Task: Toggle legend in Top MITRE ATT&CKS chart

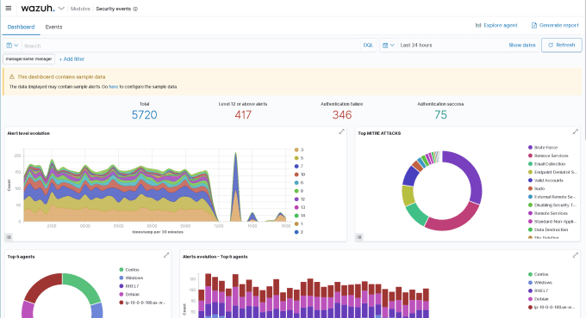Action: (359, 236)
